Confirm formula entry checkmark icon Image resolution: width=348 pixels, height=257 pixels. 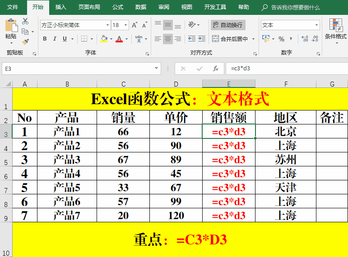200,69
